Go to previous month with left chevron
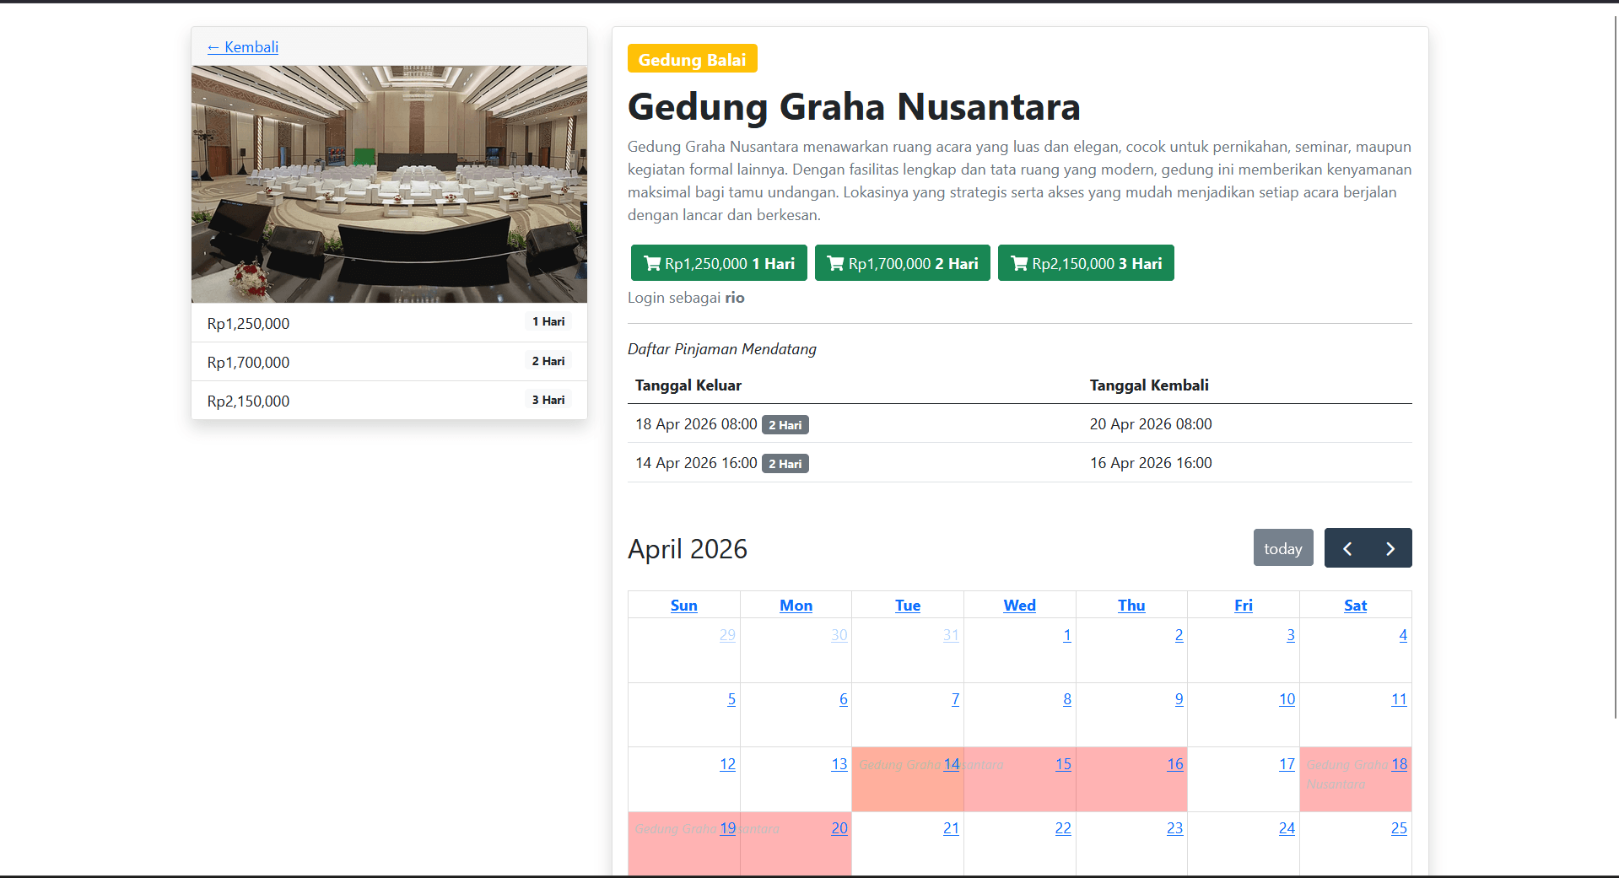This screenshot has height=878, width=1619. [1346, 548]
